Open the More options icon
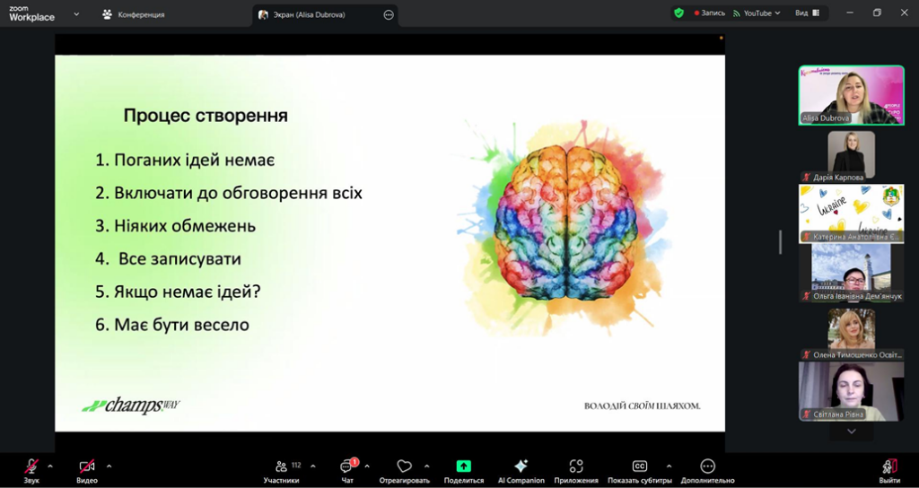 707,466
